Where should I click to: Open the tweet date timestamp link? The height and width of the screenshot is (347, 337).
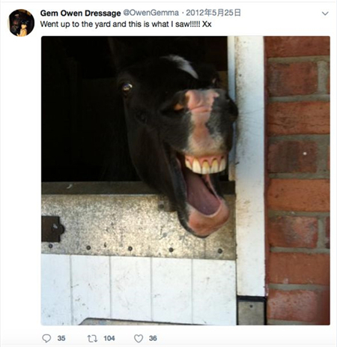[213, 13]
